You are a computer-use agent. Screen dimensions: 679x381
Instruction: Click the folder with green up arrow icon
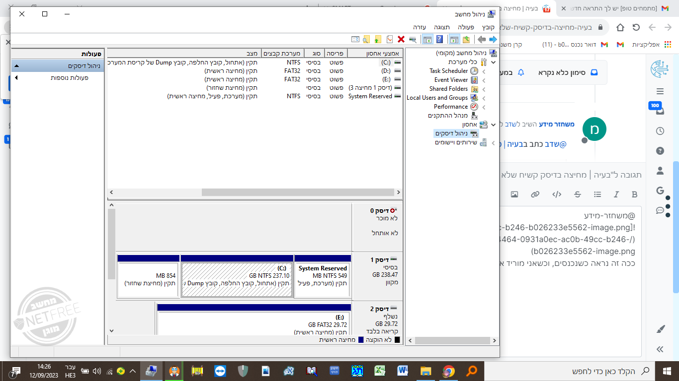click(378, 39)
